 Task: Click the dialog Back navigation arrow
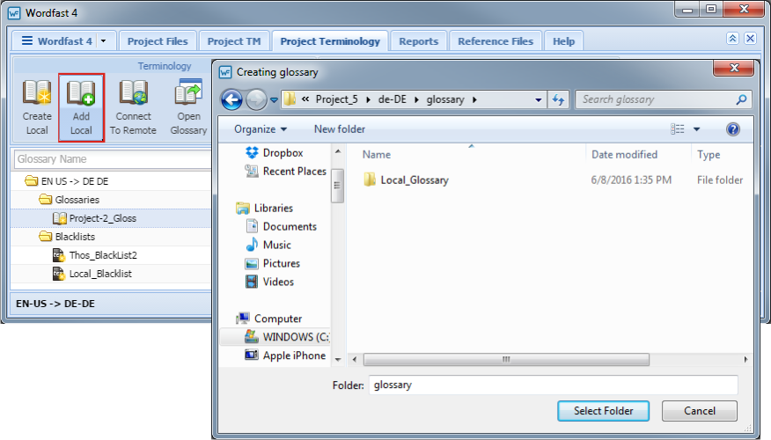231,99
